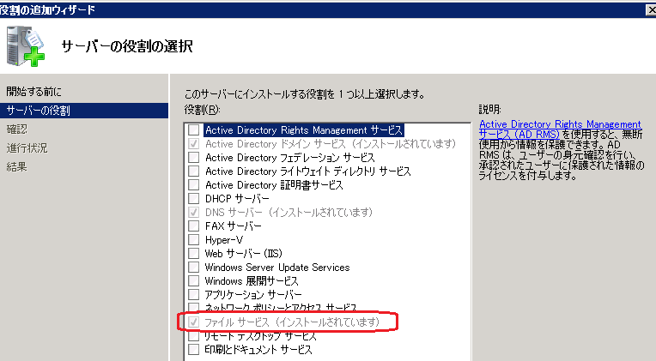Select Windows Server Update Services checkbox
This screenshot has width=656, height=361.
click(194, 268)
